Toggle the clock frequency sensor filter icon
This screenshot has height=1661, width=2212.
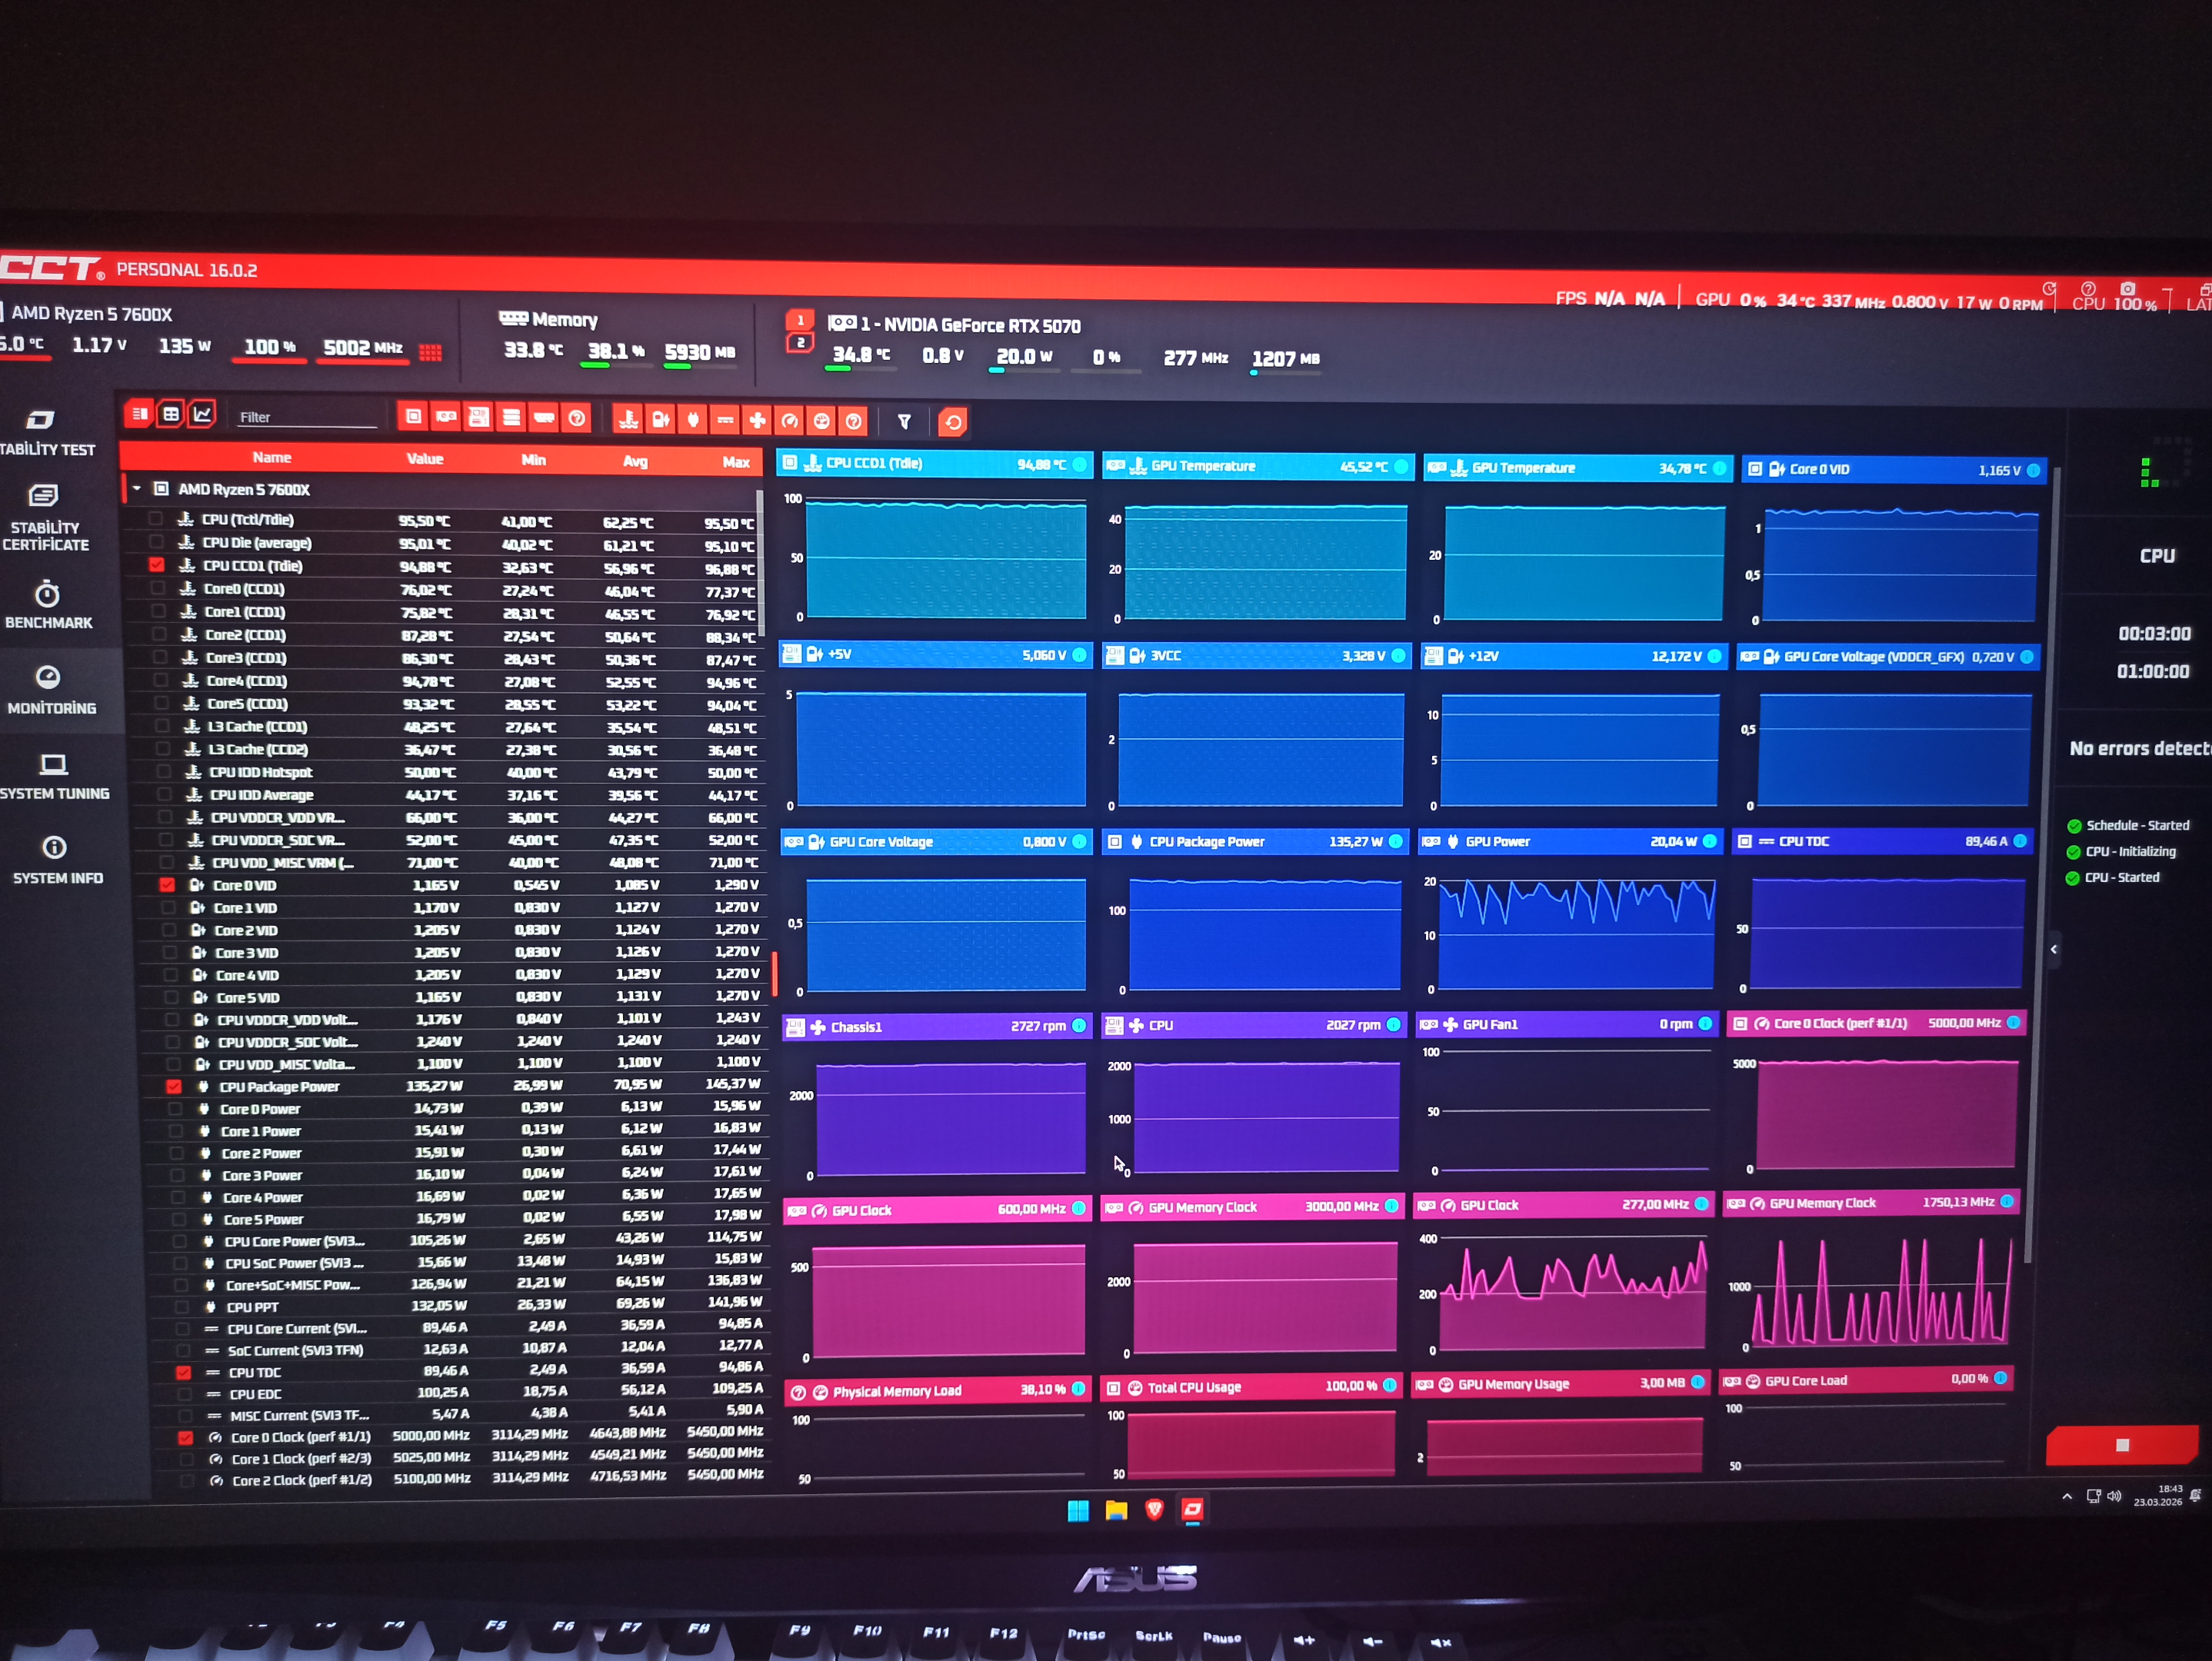click(x=789, y=421)
